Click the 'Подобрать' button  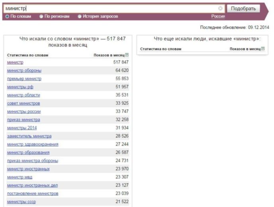coord(243,8)
